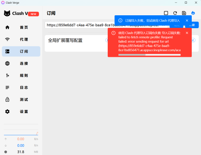Select the 订阅 subscriptions page
This screenshot has width=201, height=155.
click(21, 52)
